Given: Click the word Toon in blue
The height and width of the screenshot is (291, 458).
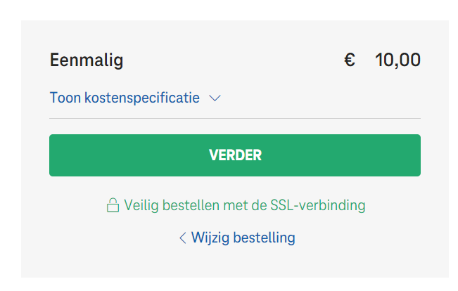Looking at the screenshot, I should [x=65, y=98].
